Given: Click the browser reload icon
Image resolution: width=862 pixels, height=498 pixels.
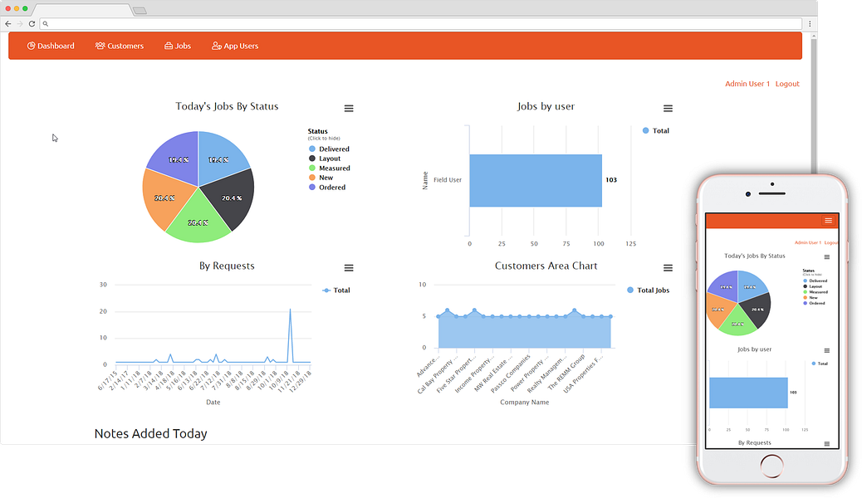Looking at the screenshot, I should [x=32, y=23].
